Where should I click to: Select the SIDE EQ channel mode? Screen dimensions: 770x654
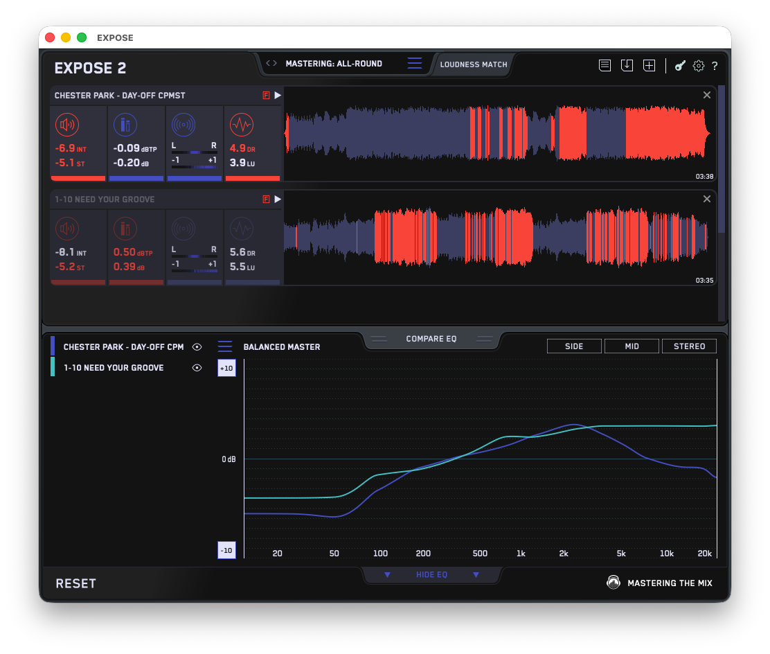pyautogui.click(x=574, y=346)
